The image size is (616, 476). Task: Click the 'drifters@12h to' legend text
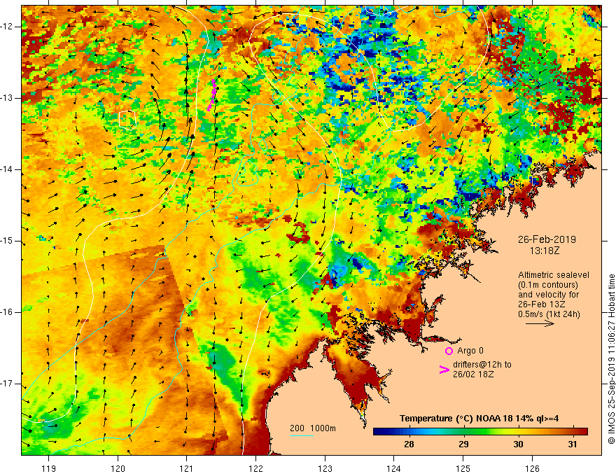(x=482, y=365)
